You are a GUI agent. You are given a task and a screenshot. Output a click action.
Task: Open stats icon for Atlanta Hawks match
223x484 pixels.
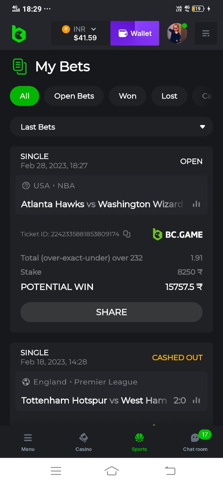tap(196, 204)
